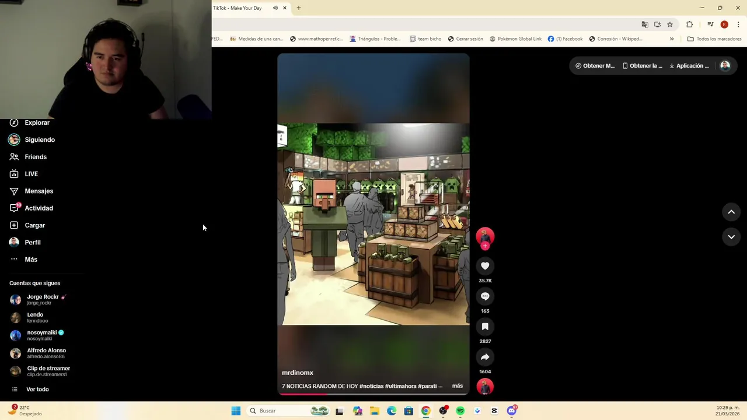The image size is (747, 420).
Task: Open weather widget showing 22°C
Action: (25, 410)
